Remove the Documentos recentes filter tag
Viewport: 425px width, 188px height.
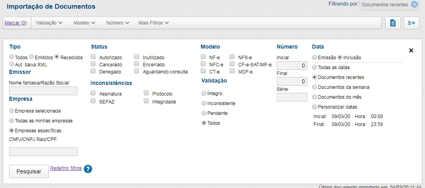tap(414, 5)
